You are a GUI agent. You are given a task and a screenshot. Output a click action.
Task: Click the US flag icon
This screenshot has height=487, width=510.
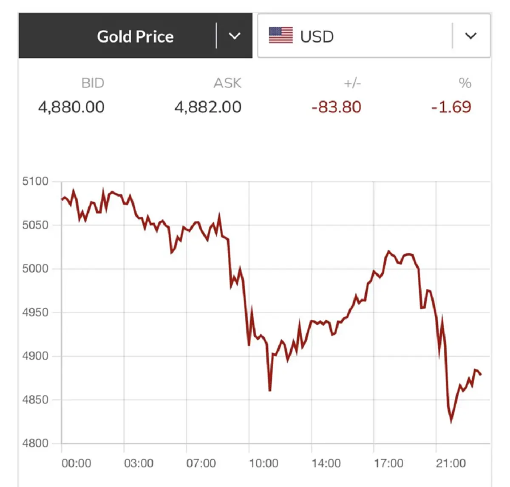point(281,36)
